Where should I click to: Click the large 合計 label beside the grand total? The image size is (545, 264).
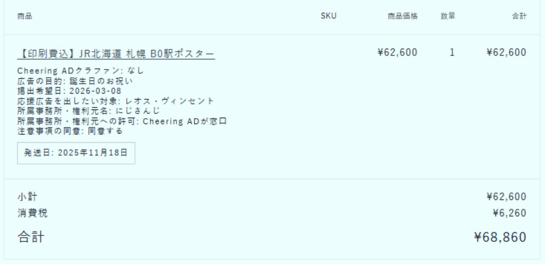point(31,237)
